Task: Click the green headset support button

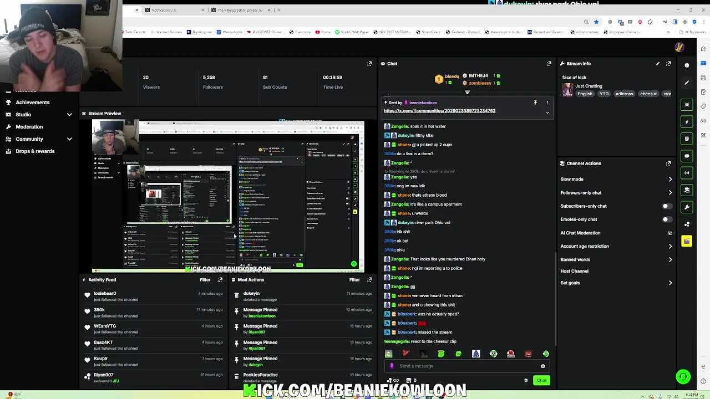Action: pyautogui.click(x=683, y=377)
